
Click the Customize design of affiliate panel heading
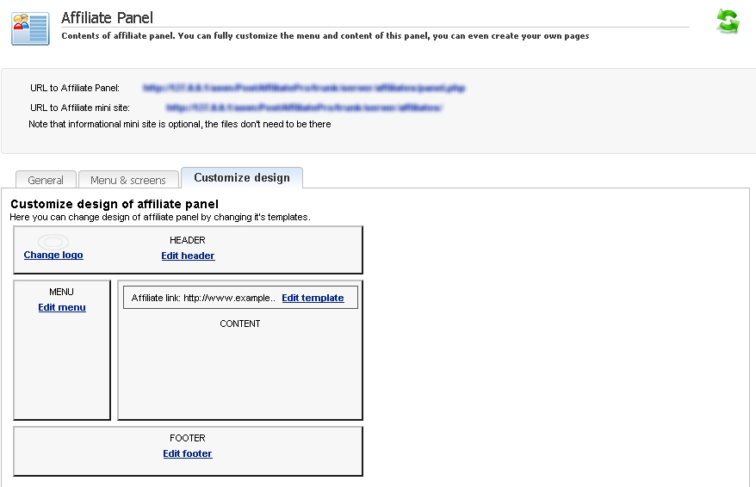[x=115, y=204]
